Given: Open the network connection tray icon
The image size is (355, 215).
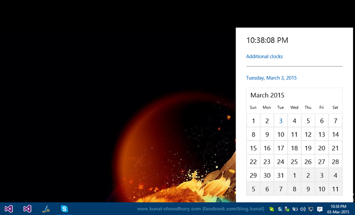Looking at the screenshot, I should click(311, 209).
